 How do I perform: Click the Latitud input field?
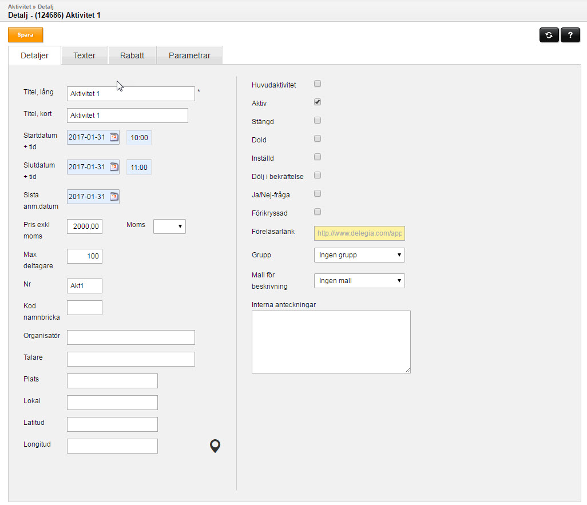click(x=112, y=424)
